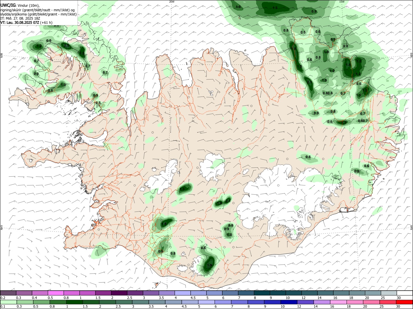Click the 'UWC/IG' title text in legend box
This screenshot has width=413, height=309.
pos(7,5)
